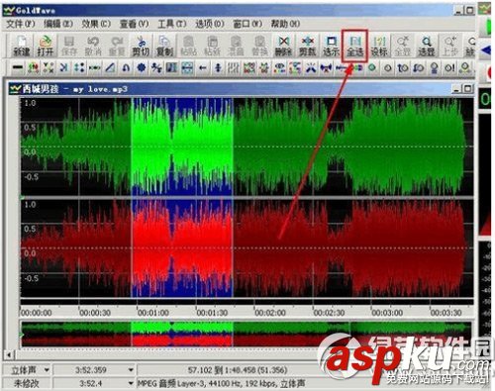The image size is (495, 391).
Task: Minimize the 'my love.mp3' sound window
Action: (456, 88)
